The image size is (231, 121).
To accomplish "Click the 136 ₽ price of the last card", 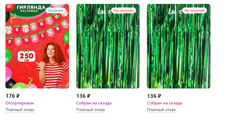I will [x=154, y=96].
